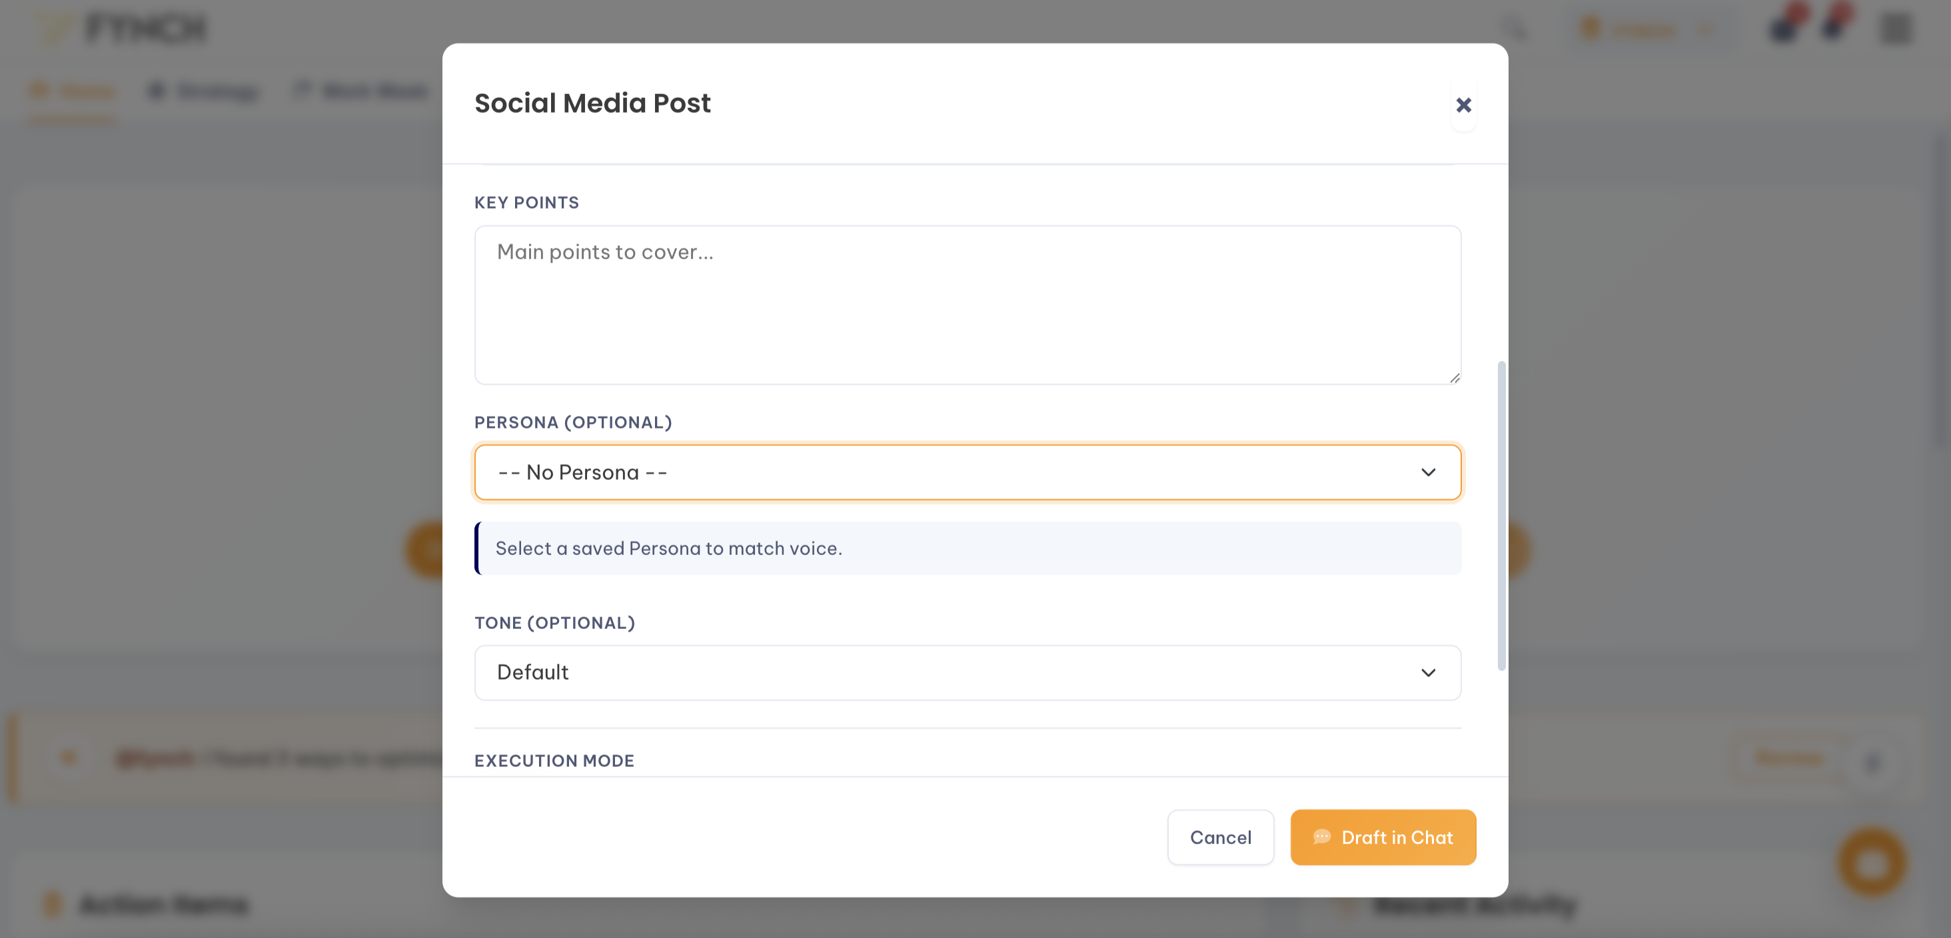The width and height of the screenshot is (1951, 938).
Task: Click the floating assistant button at bottom right
Action: (x=1874, y=863)
